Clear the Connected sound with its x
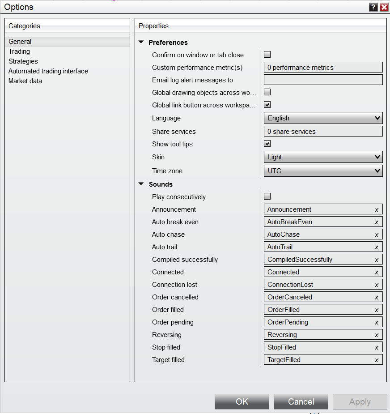Image resolution: width=390 pixels, height=414 pixels. 377,272
